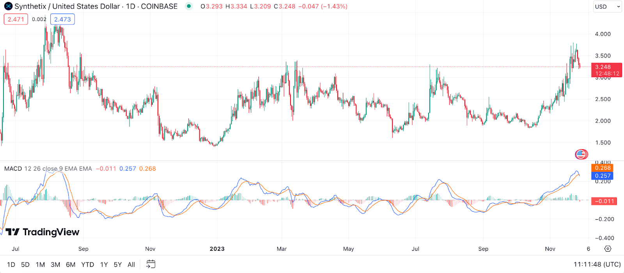Viewport: 624px width, 273px height.
Task: Click the US flag economic event icon
Action: (x=581, y=154)
